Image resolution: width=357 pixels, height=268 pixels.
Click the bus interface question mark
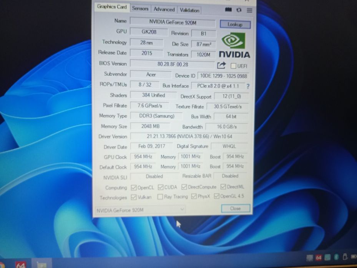(248, 86)
